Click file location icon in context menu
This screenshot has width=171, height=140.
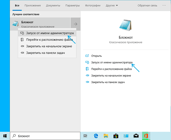[22, 40]
